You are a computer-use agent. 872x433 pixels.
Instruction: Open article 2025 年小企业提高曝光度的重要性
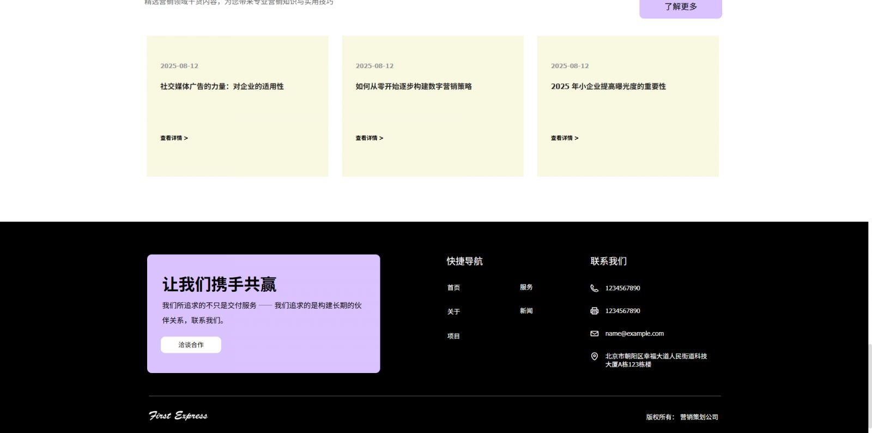pyautogui.click(x=608, y=86)
